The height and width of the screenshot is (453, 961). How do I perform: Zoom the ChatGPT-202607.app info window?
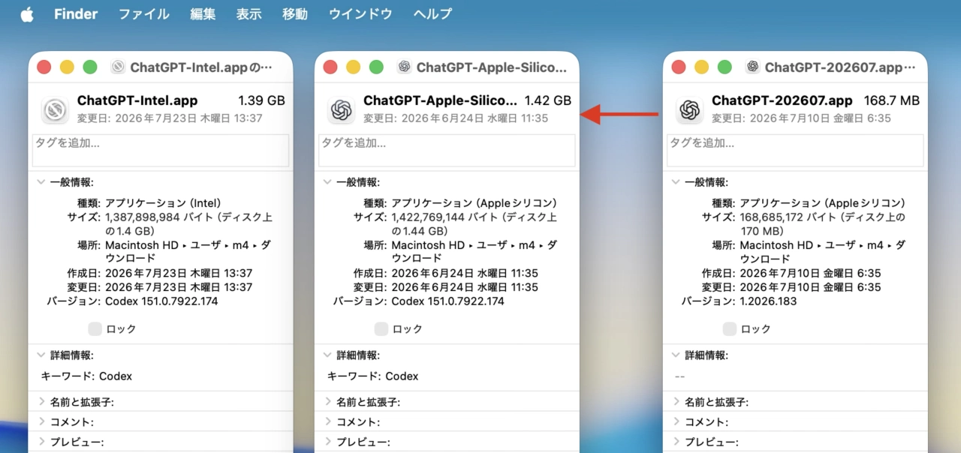point(725,67)
